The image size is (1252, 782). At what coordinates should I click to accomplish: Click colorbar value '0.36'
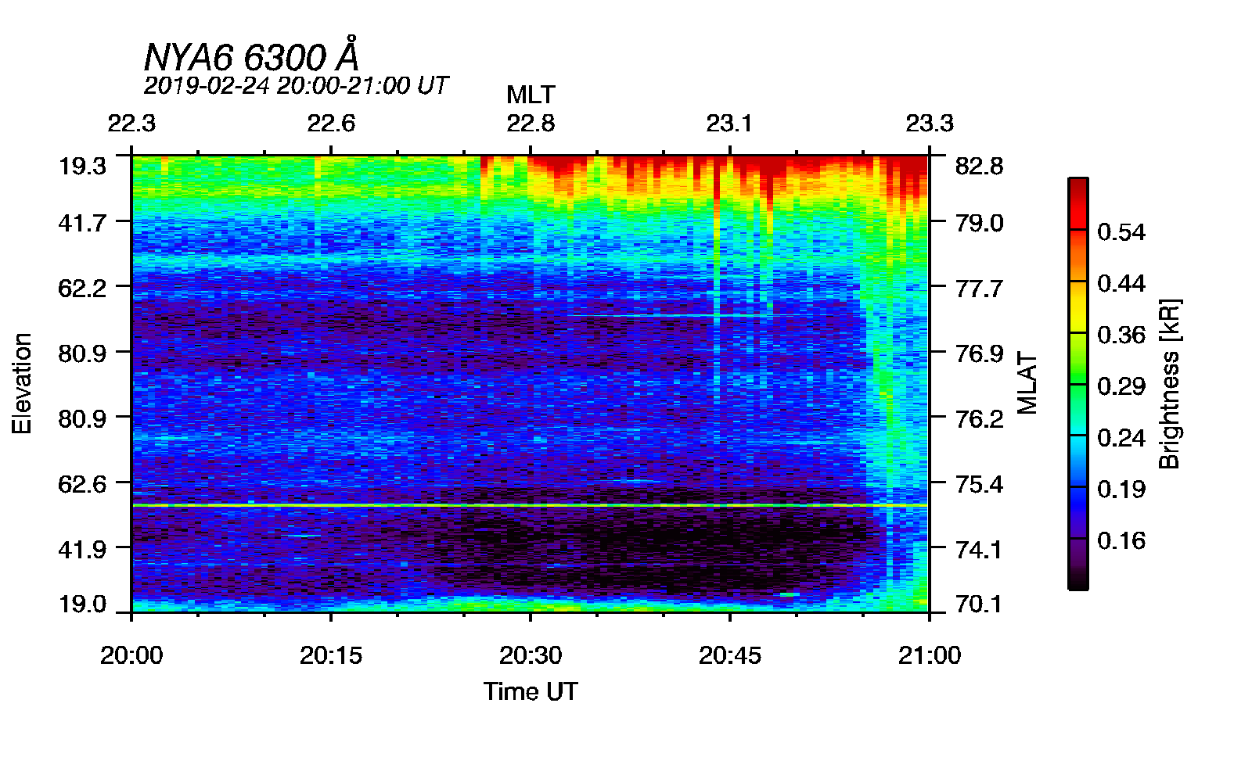tap(1121, 335)
